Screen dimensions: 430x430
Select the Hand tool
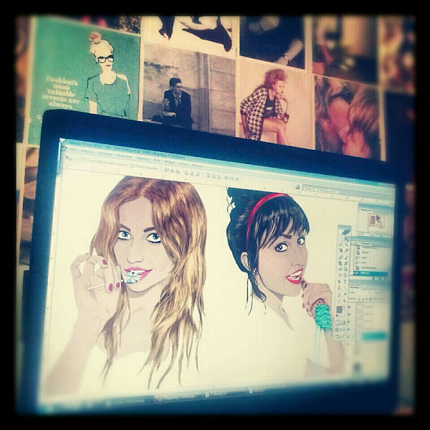339,300
